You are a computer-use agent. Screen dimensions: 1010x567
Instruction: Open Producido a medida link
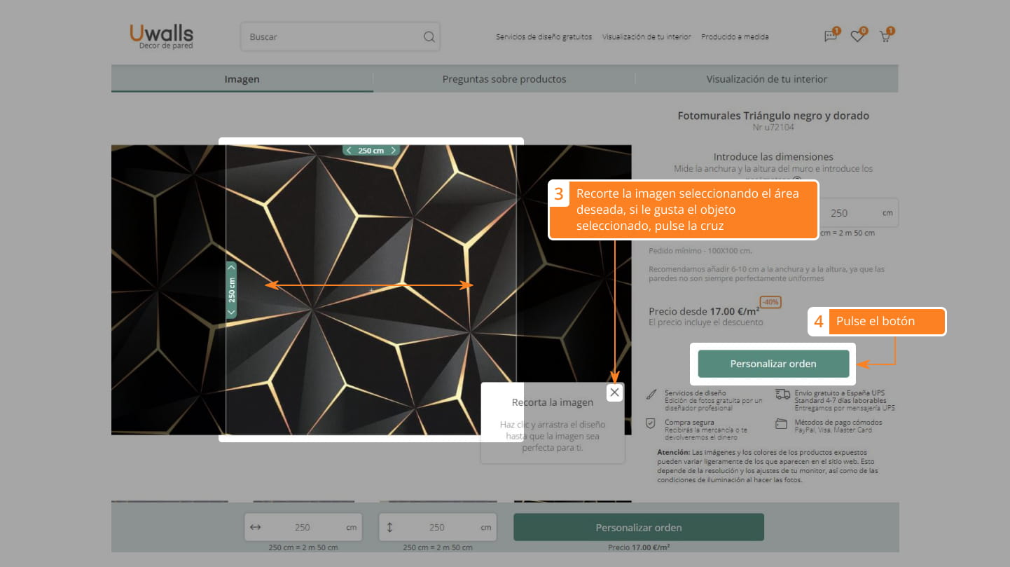[735, 37]
